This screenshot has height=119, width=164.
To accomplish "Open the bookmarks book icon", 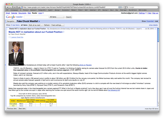I will 7,10.
